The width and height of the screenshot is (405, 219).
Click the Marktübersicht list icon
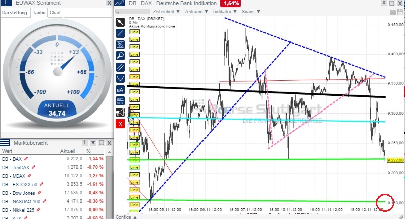click(x=5, y=143)
